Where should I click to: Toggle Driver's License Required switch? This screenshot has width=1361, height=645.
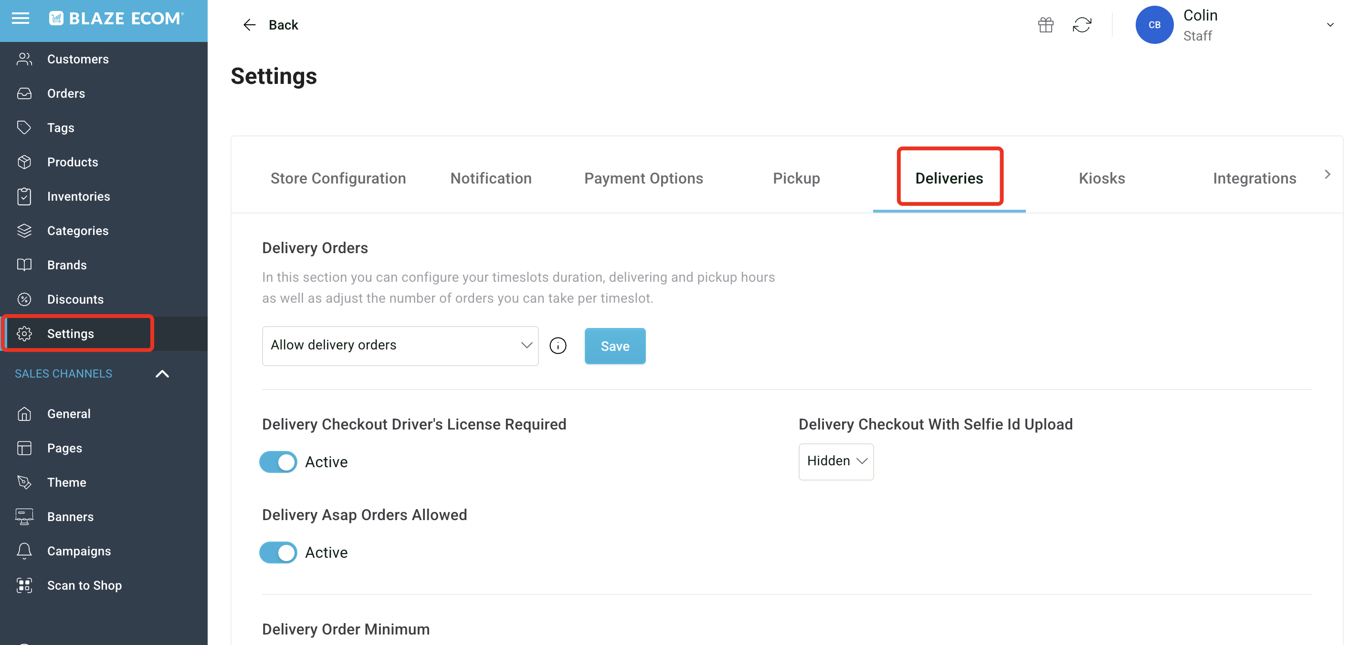[278, 462]
